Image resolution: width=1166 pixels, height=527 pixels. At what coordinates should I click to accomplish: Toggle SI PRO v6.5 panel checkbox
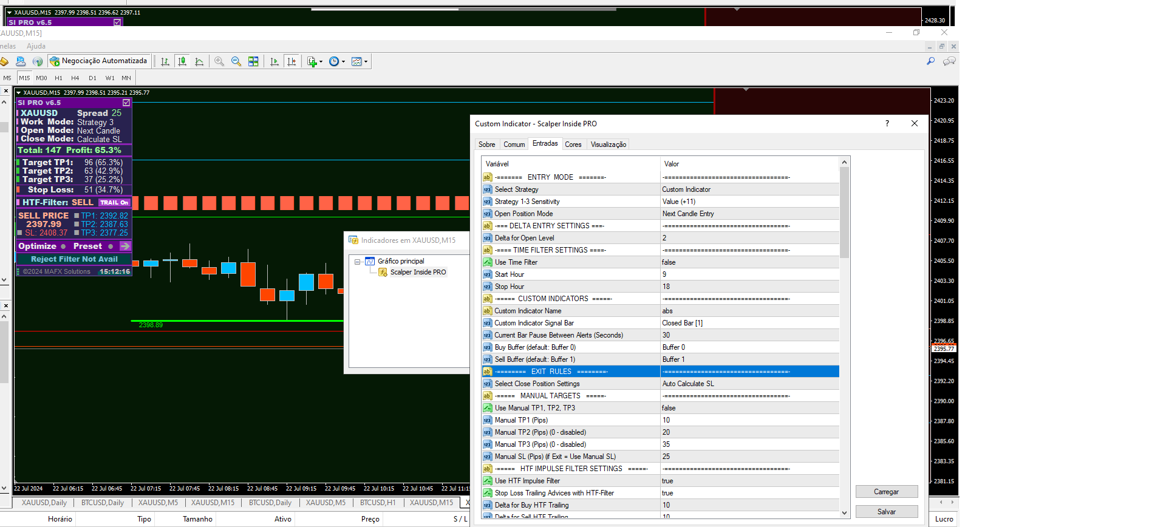click(126, 103)
